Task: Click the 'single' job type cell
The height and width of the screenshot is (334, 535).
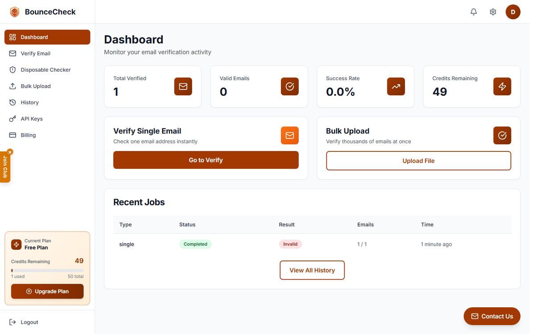Action: click(127, 244)
